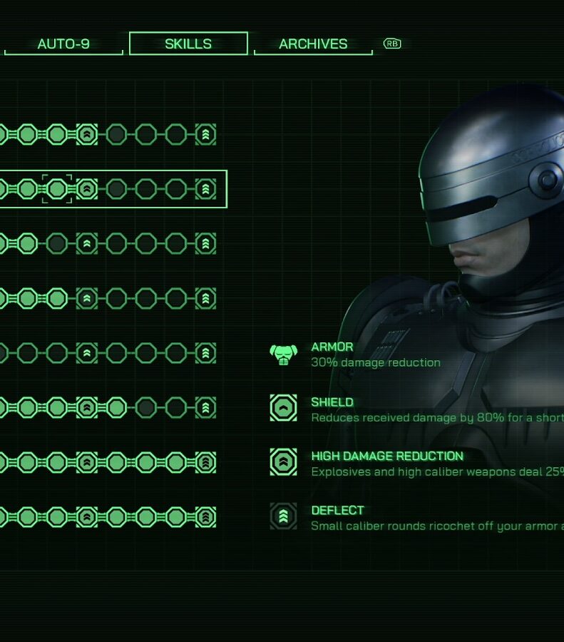The height and width of the screenshot is (642, 564).
Task: Click the first empty node after the double-chevron in the top row
Action: [117, 134]
